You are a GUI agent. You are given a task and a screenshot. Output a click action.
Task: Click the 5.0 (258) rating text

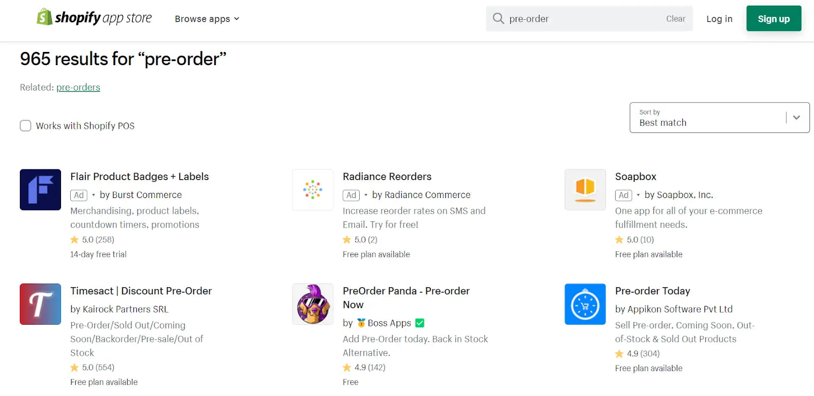coord(98,240)
